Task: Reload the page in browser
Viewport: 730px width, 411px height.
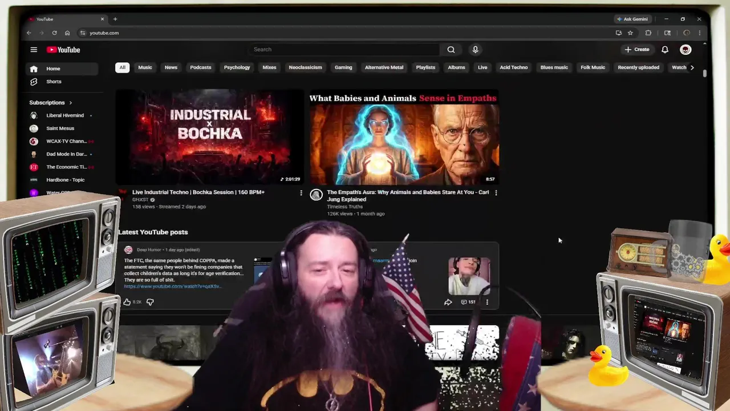Action: [54, 33]
